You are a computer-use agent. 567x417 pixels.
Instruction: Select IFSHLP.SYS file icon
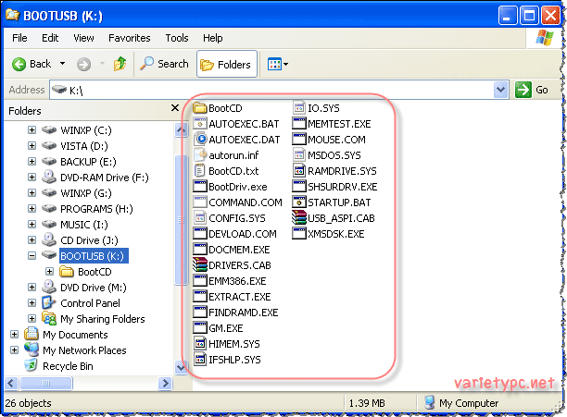[199, 360]
